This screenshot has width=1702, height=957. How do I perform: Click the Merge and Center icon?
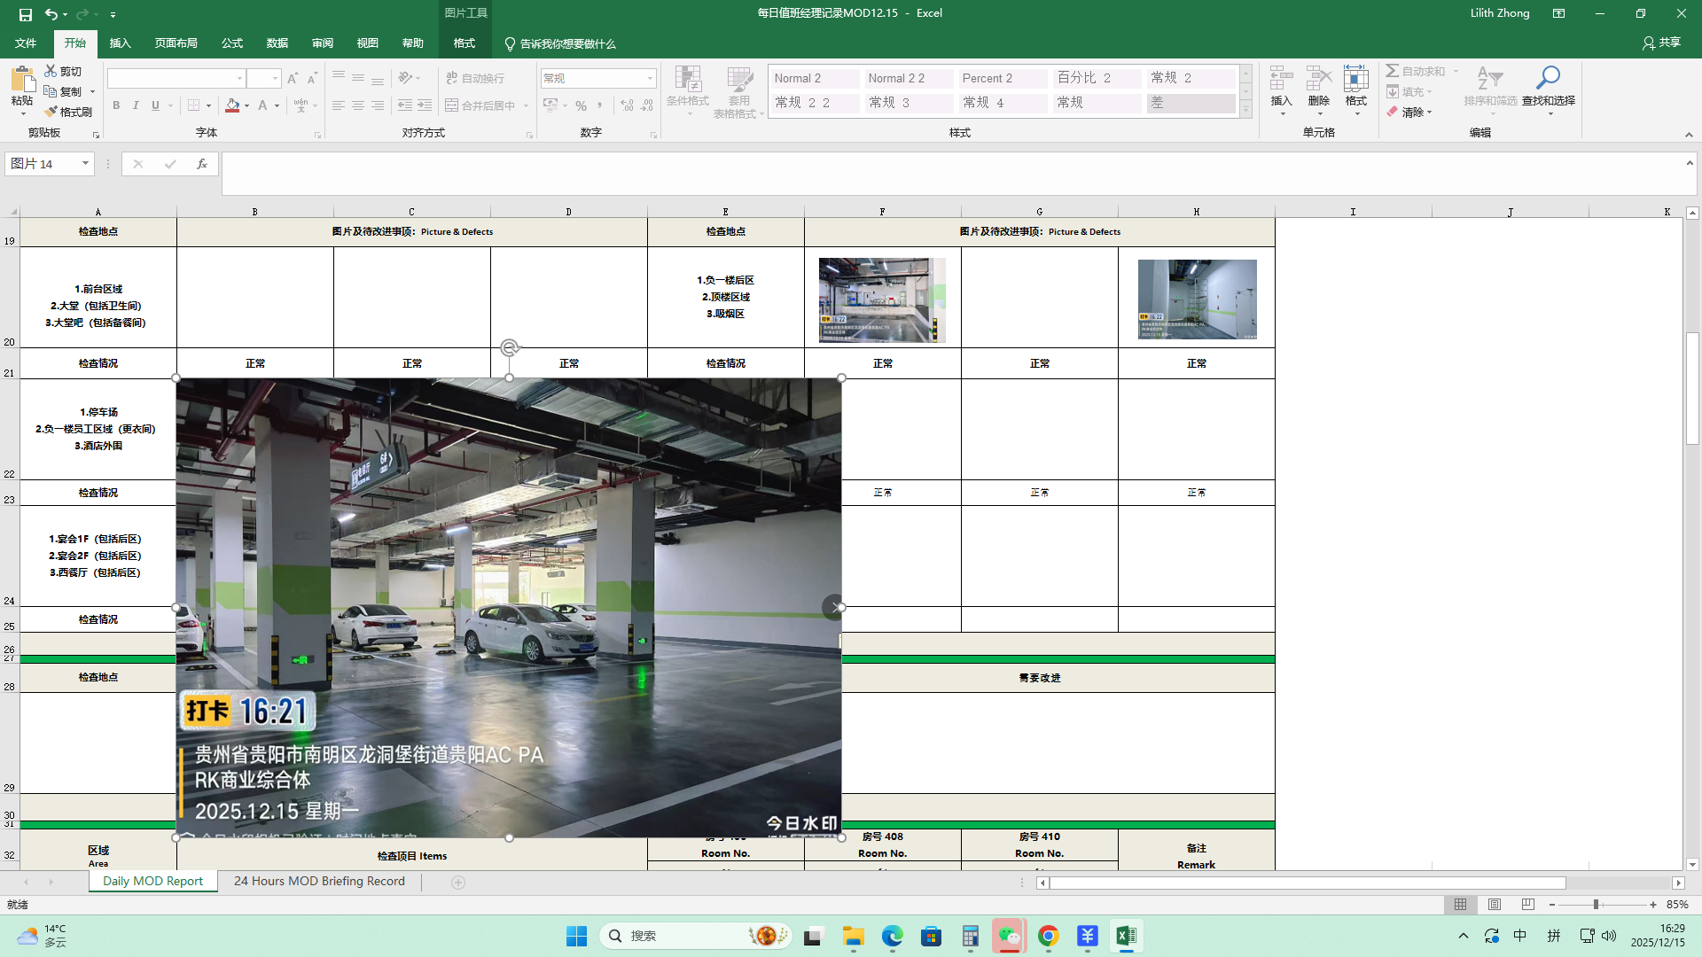click(x=452, y=105)
